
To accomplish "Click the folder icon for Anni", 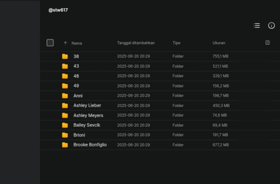I will (65, 96).
